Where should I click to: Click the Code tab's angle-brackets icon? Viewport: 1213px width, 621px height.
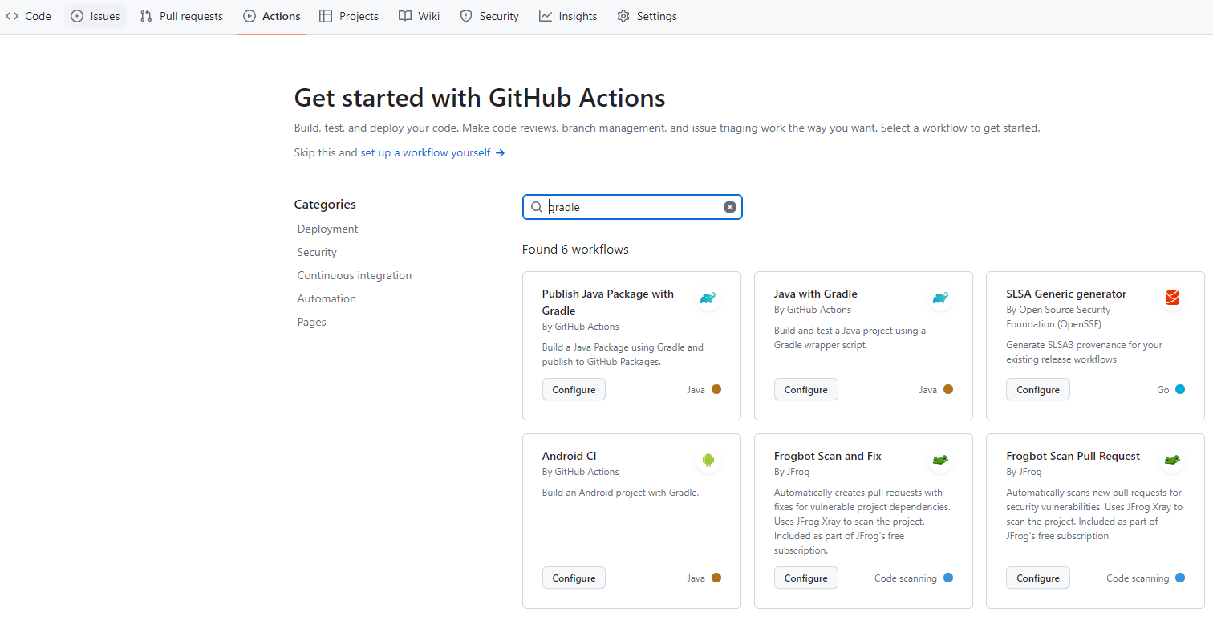pyautogui.click(x=12, y=16)
